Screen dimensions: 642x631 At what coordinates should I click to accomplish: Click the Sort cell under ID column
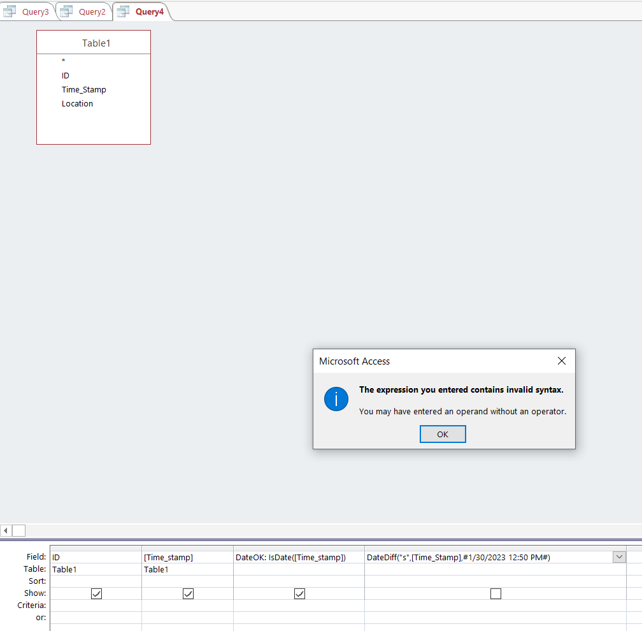coord(96,581)
